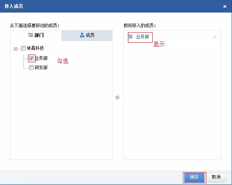This screenshot has height=185, width=232.
Task: Select the 业务部 label in the tree
Action: point(41,58)
